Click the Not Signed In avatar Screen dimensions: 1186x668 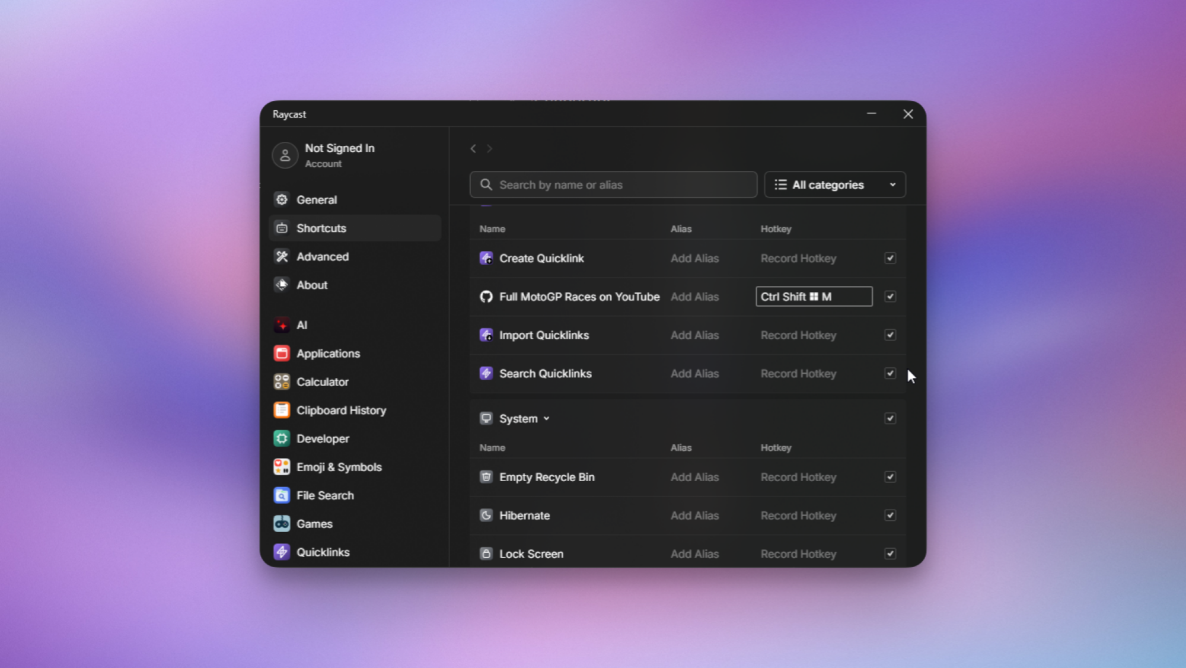pyautogui.click(x=285, y=155)
